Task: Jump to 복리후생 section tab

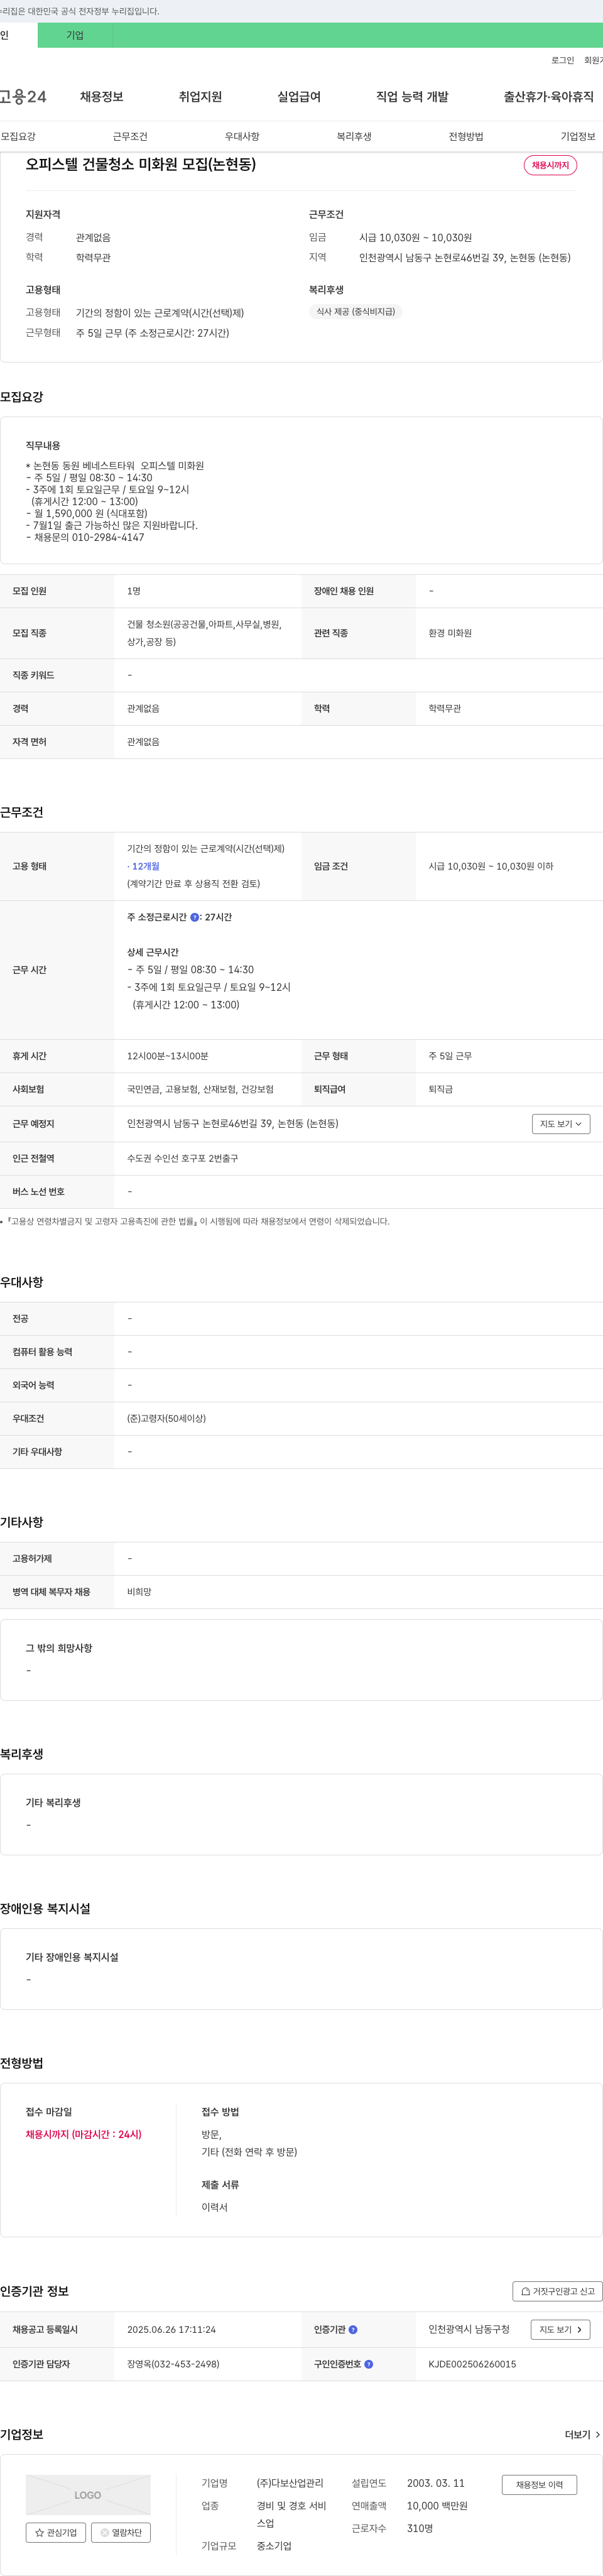Action: pos(354,136)
